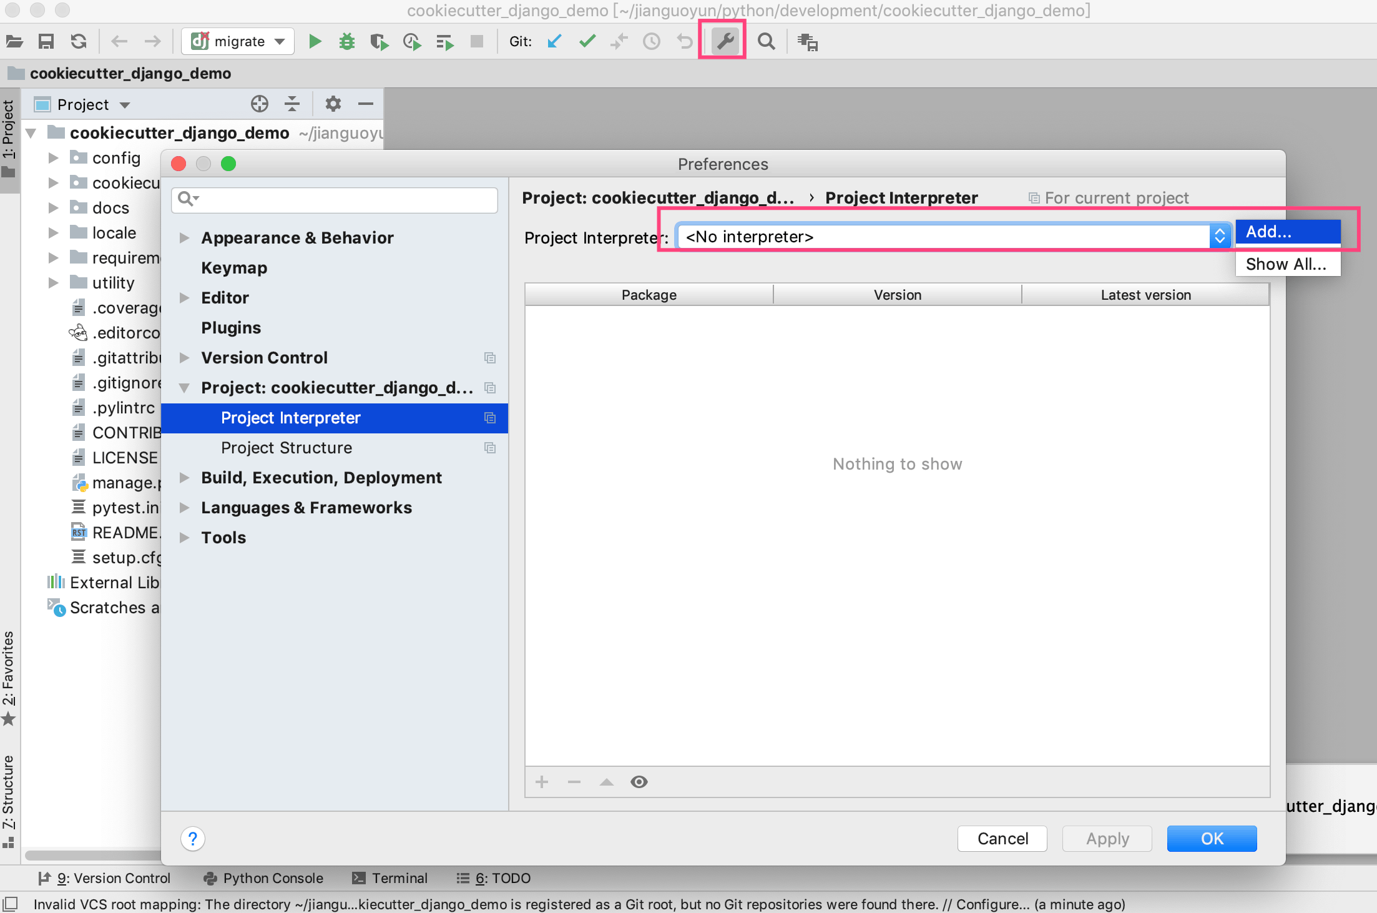The height and width of the screenshot is (913, 1377).
Task: Upgrade selected package with the arrow icon
Action: (x=606, y=782)
